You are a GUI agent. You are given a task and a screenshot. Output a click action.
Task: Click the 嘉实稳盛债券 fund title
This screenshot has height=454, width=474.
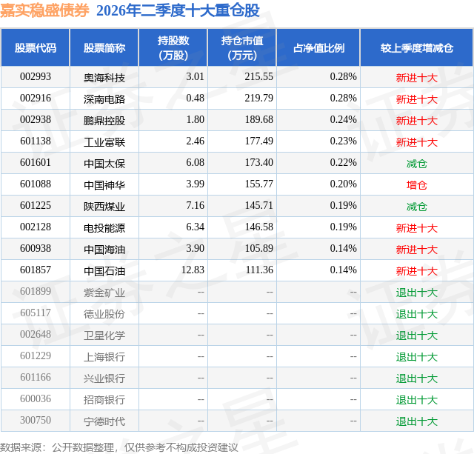(x=44, y=11)
